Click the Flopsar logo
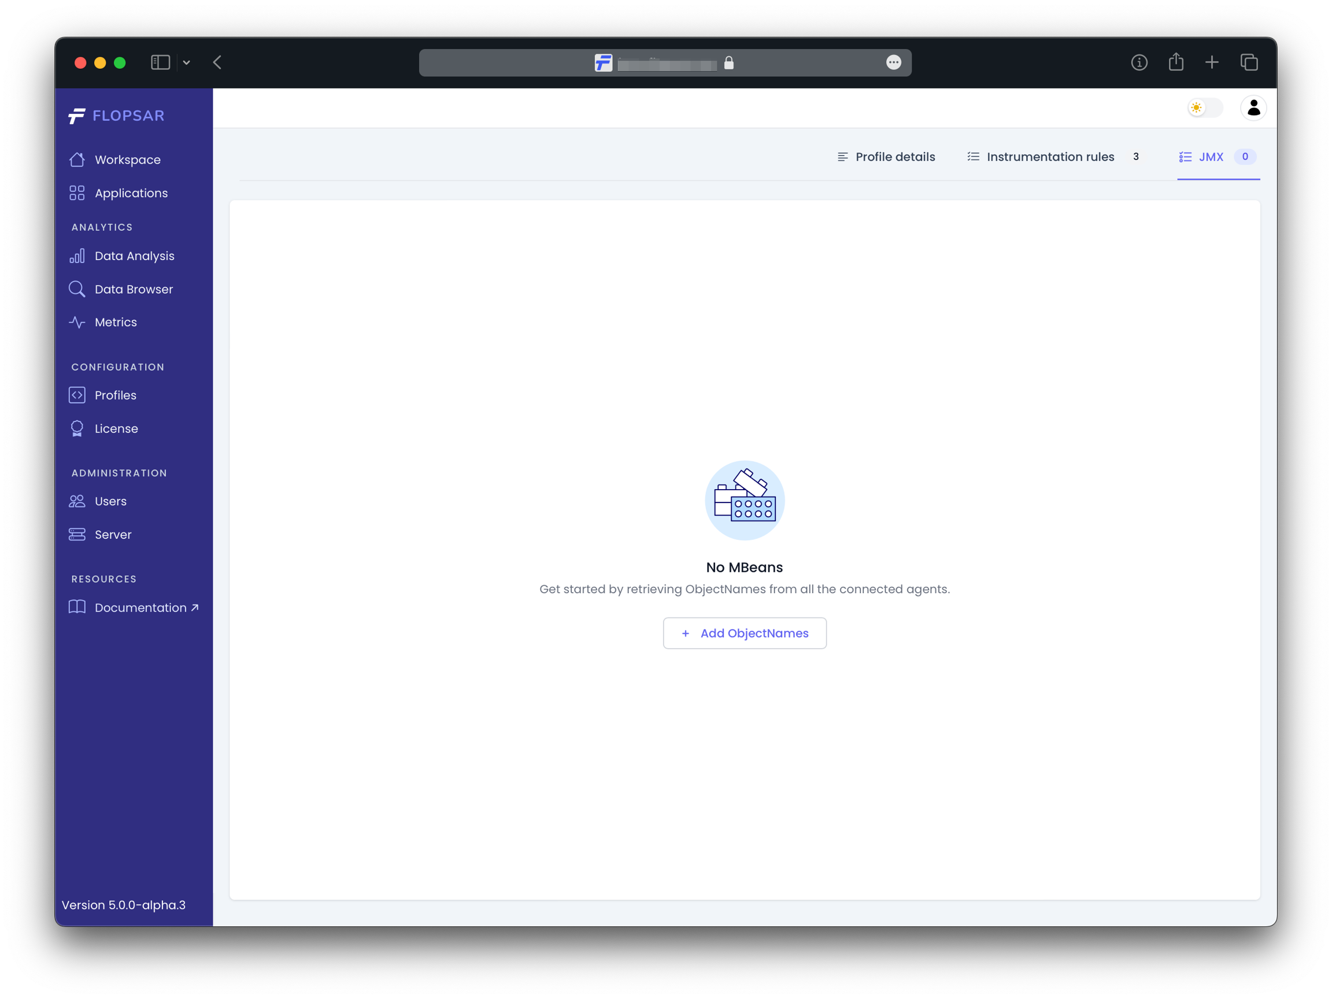 click(x=116, y=116)
